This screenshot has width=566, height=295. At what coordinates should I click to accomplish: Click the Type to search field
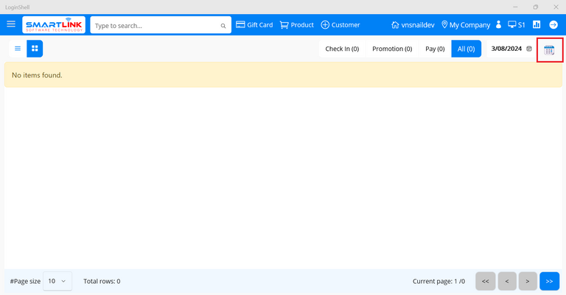(x=155, y=26)
